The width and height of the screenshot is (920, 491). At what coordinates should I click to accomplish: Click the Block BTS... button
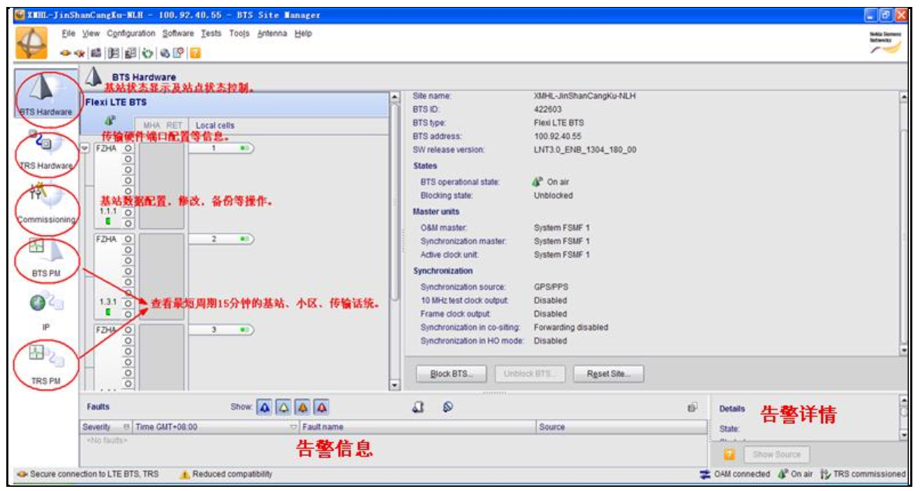pyautogui.click(x=452, y=374)
